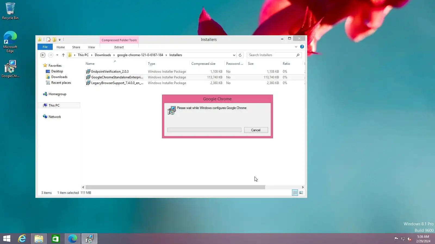
Task: Click the Properties quick access toolbar icon
Action: click(x=49, y=40)
